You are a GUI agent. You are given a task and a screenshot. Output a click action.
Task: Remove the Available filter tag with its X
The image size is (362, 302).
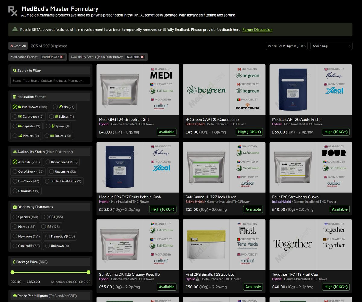142,57
